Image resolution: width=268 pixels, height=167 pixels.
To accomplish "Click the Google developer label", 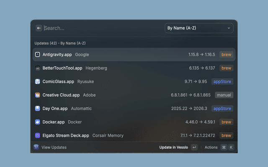I will click(82, 55).
